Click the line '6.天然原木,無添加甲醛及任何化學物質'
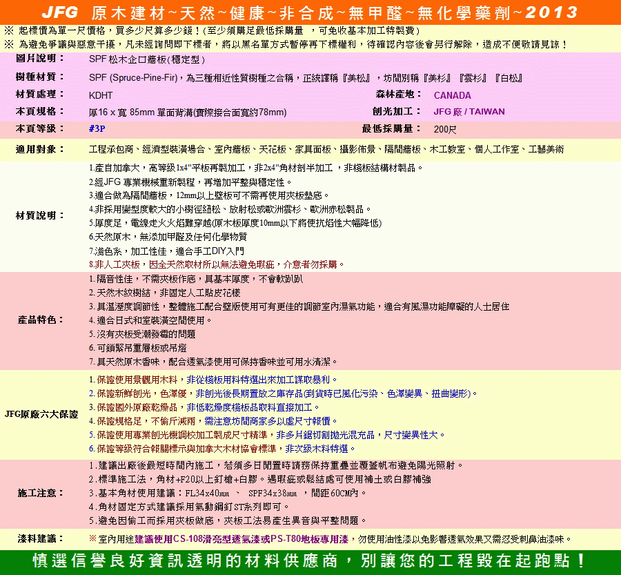The width and height of the screenshot is (621, 575). click(168, 237)
